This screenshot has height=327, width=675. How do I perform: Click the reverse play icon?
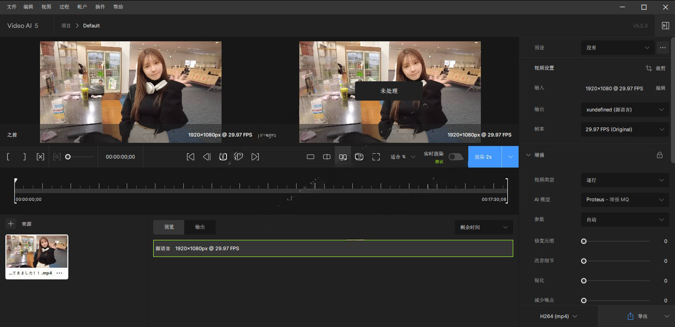coord(239,157)
